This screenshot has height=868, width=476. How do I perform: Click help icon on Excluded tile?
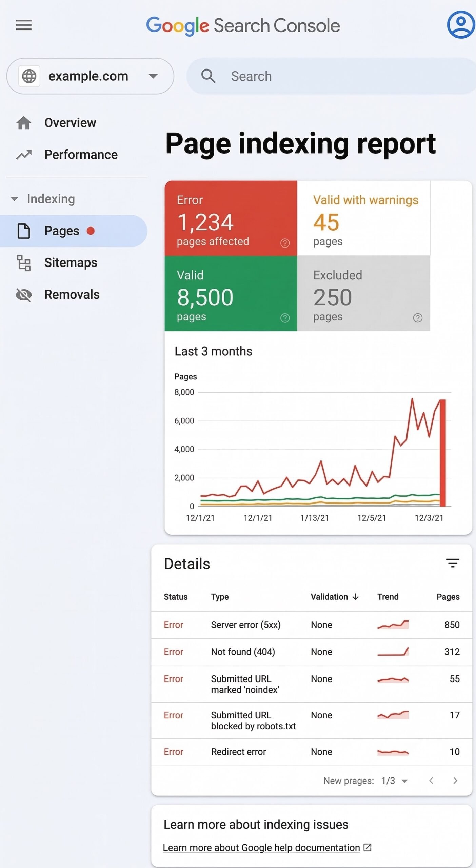pyautogui.click(x=417, y=318)
